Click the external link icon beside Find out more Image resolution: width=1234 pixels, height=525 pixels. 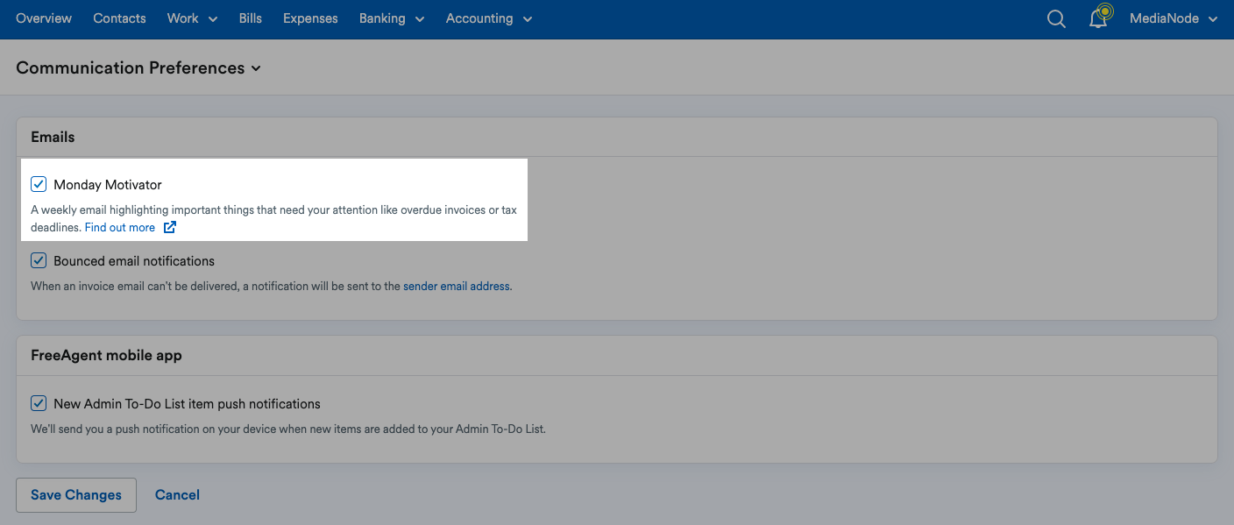click(x=170, y=228)
